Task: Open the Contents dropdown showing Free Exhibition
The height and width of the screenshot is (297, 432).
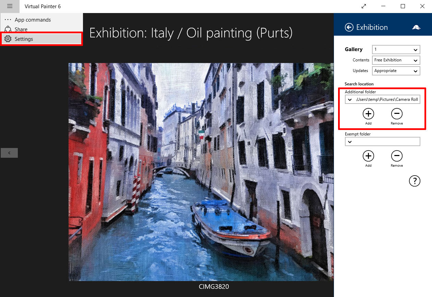Action: pos(396,60)
